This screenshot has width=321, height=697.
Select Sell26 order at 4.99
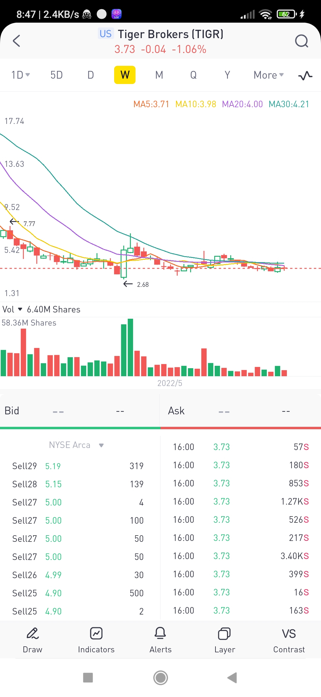coord(78,575)
